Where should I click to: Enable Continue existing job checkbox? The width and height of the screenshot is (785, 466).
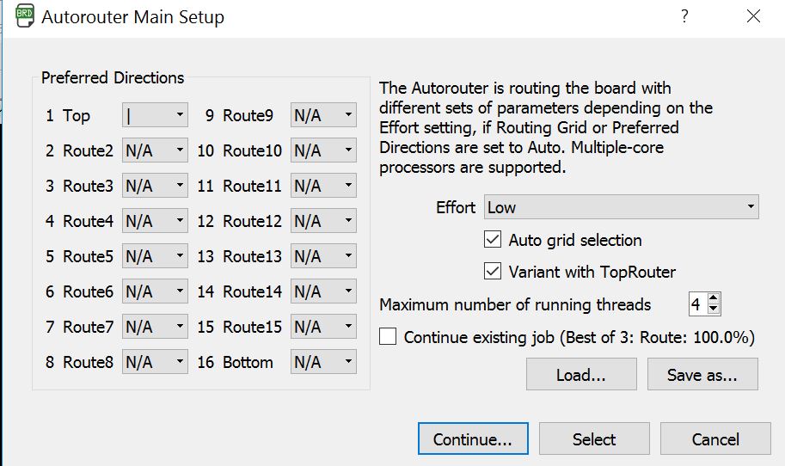tap(388, 337)
